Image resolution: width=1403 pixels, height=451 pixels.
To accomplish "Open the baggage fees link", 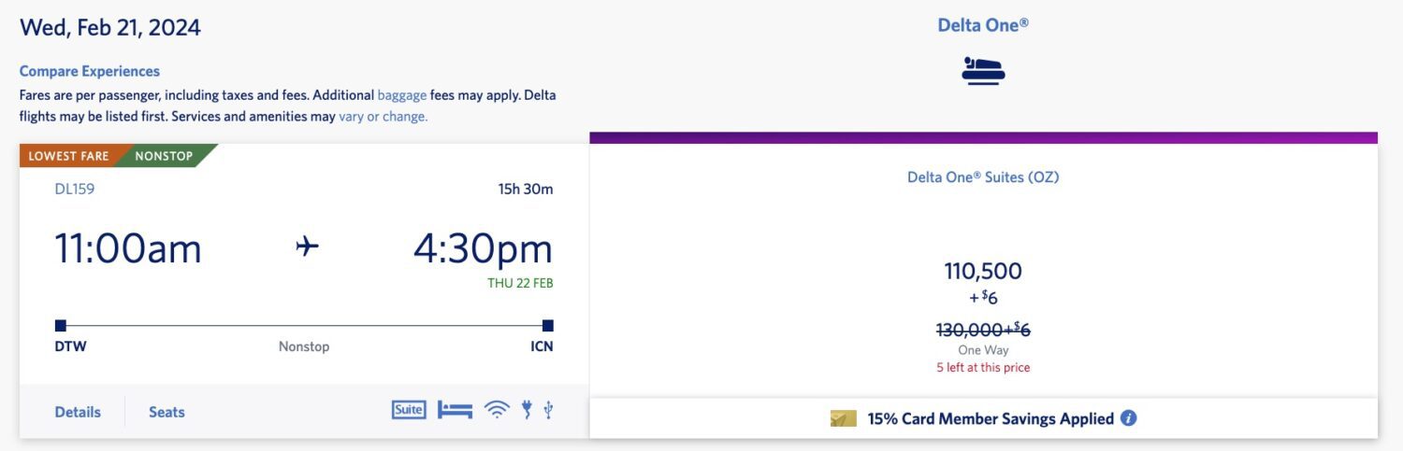I will point(402,95).
